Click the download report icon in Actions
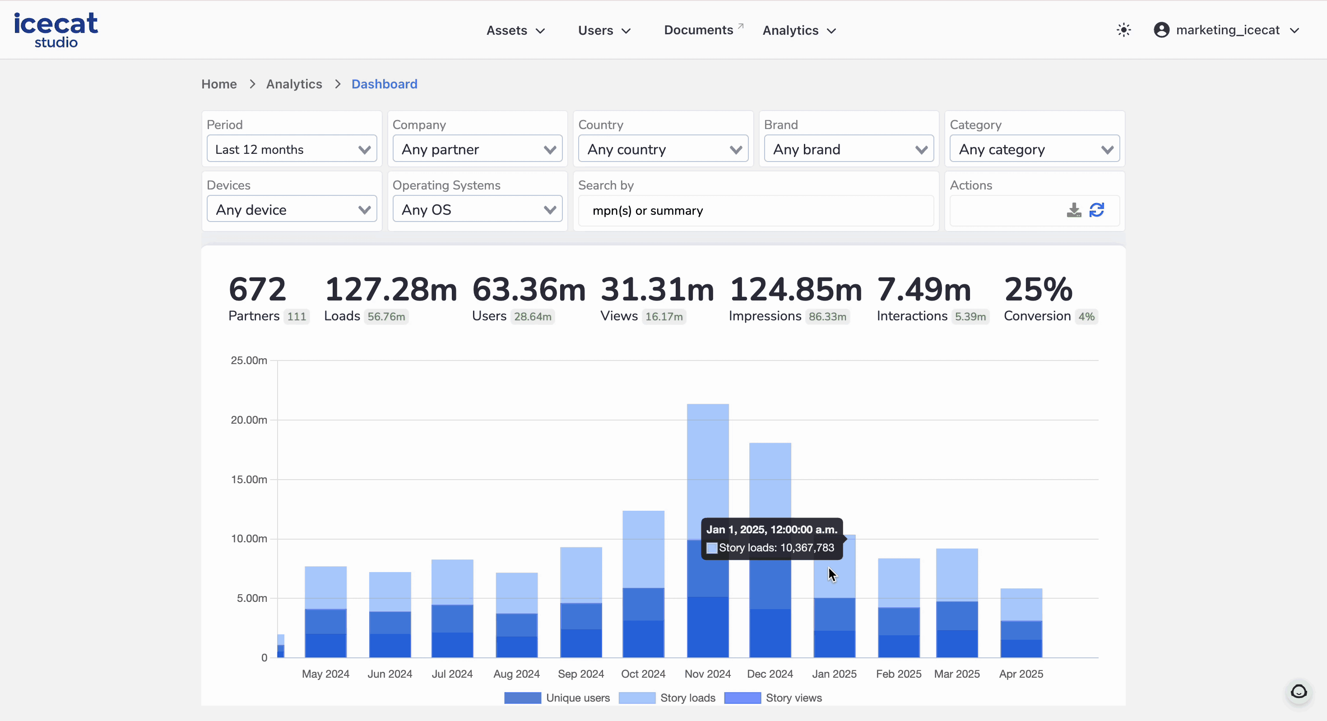 point(1073,210)
